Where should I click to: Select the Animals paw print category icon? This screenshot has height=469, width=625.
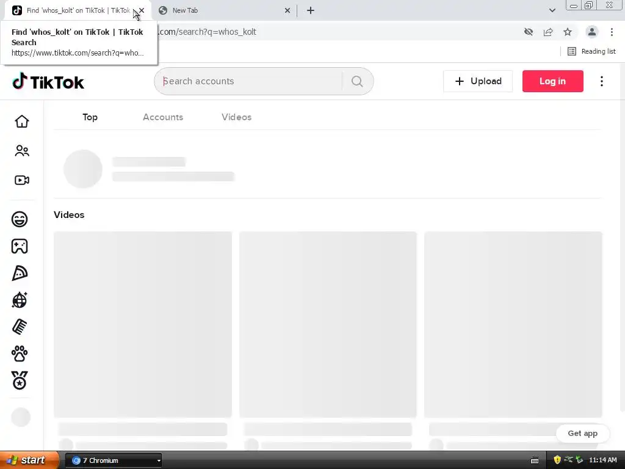pyautogui.click(x=20, y=354)
